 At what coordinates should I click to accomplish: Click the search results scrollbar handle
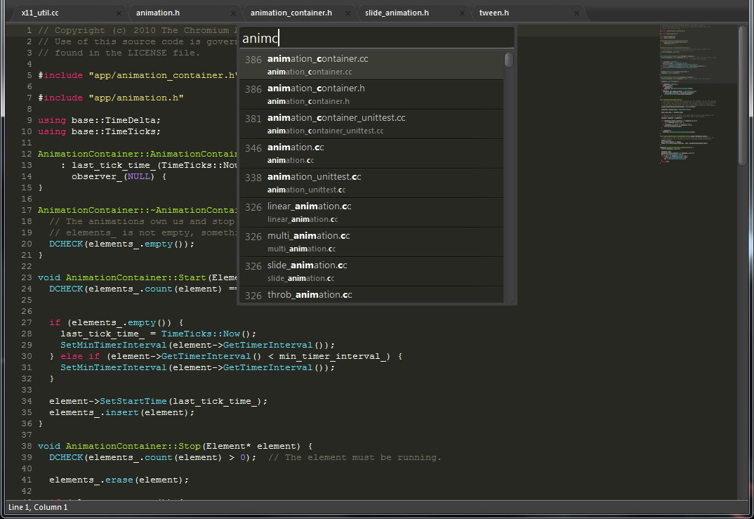509,60
